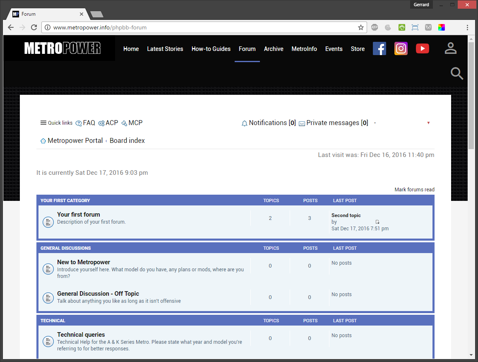
Task: Click the green printer extension icon
Action: point(402,27)
